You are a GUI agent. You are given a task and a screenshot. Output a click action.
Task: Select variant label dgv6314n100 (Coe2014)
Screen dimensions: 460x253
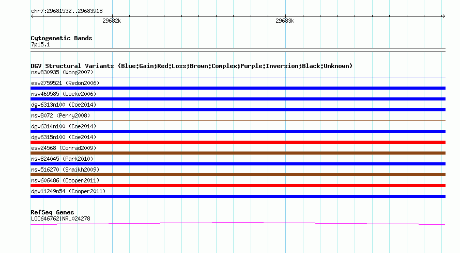click(64, 126)
